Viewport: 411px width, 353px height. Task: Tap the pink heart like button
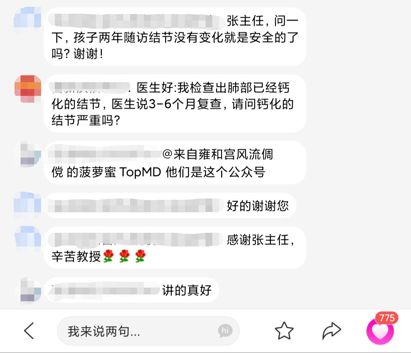pos(380,331)
